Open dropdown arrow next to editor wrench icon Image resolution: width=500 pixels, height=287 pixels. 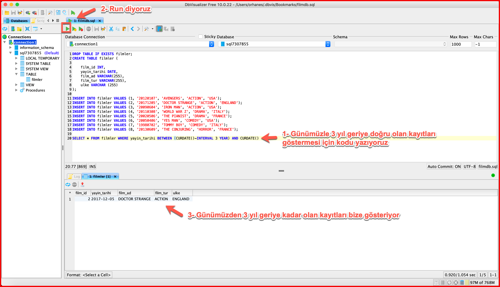[x=153, y=29]
